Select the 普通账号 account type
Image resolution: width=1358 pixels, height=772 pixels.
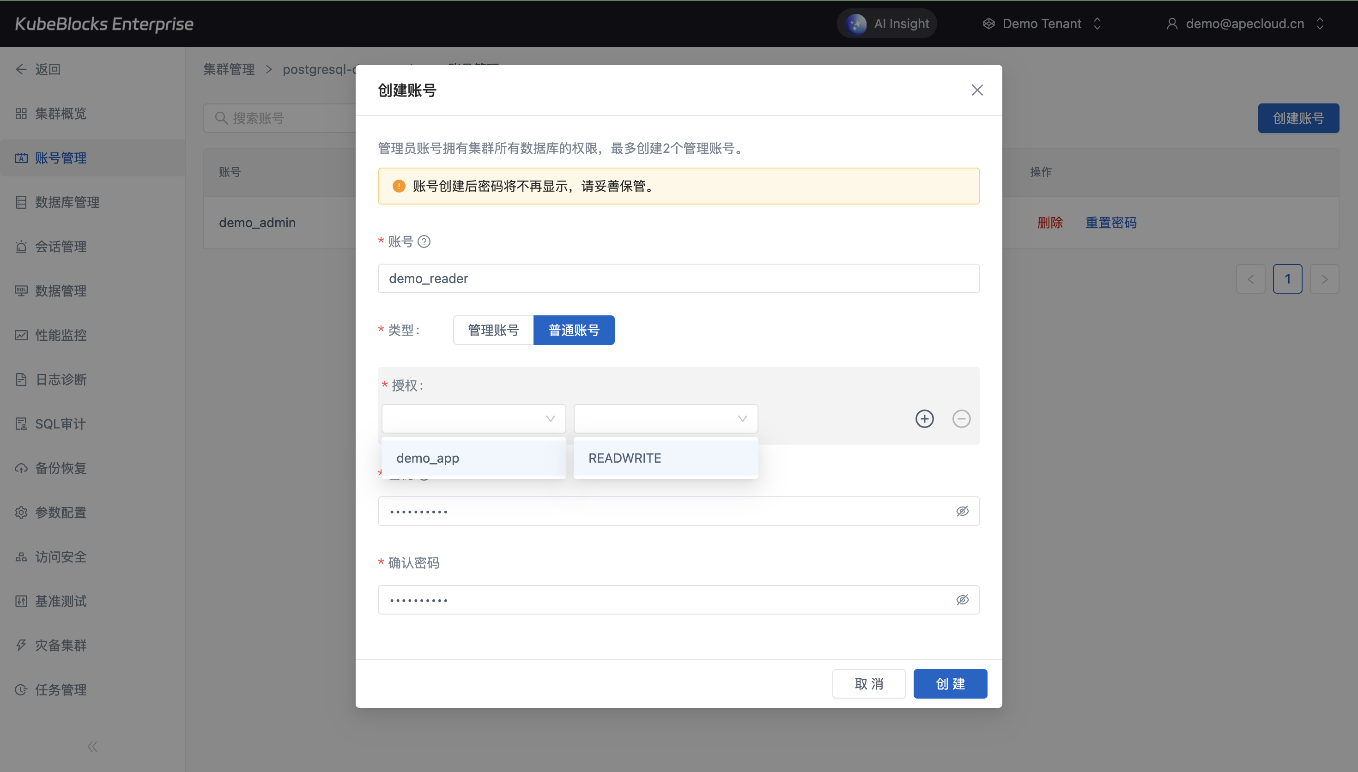click(x=574, y=330)
